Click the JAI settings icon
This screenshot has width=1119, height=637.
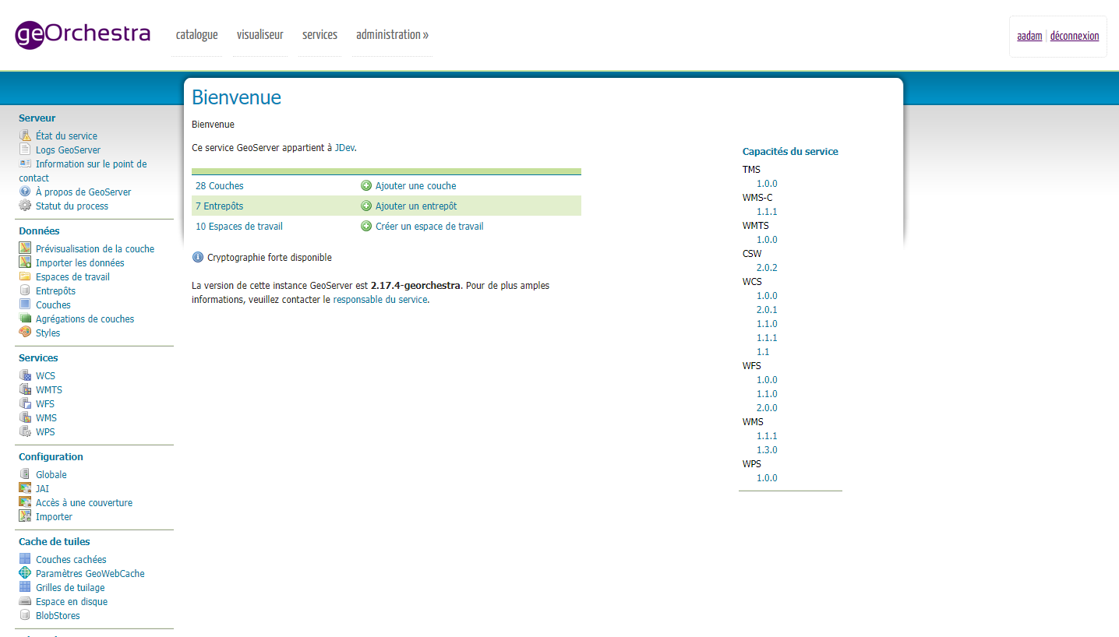pos(25,488)
